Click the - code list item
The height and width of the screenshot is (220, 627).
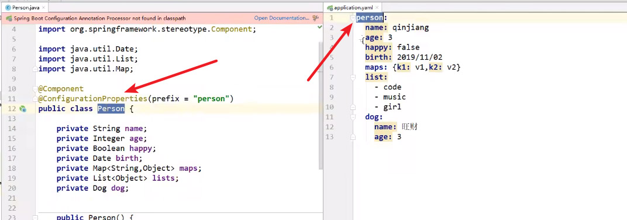(x=388, y=87)
